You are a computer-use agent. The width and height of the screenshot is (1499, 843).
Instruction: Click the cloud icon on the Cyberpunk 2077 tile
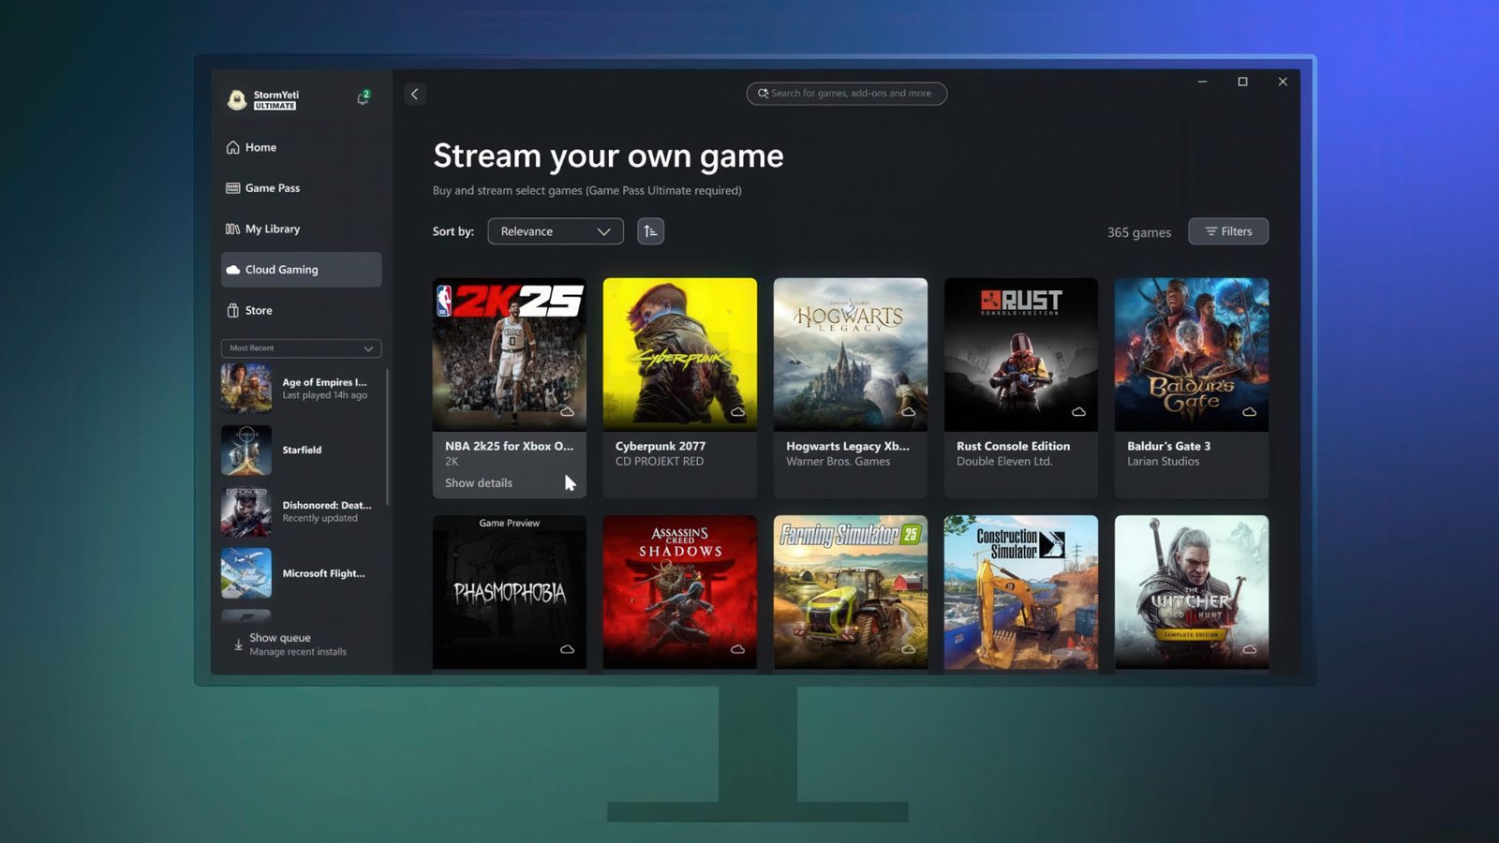click(x=736, y=412)
